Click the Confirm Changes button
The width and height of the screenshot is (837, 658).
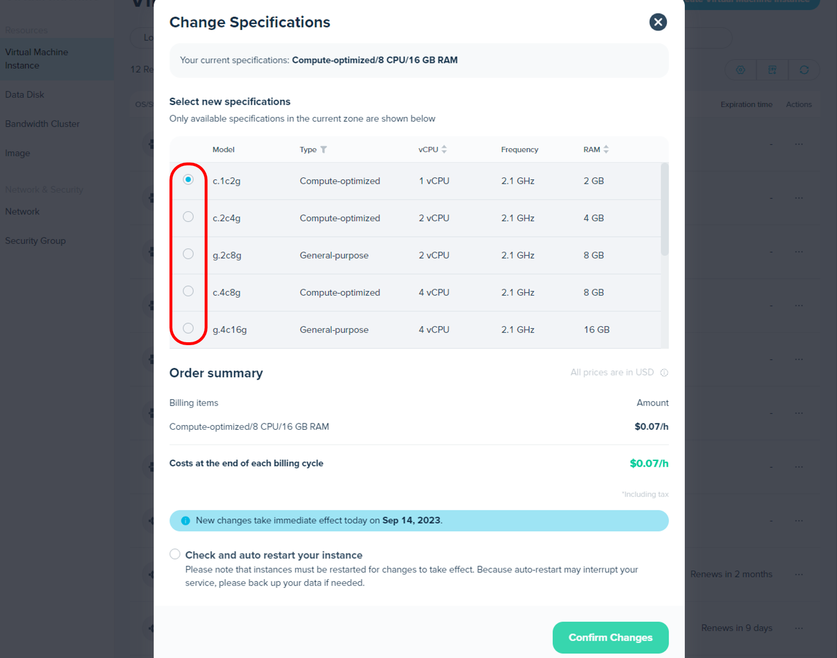(x=610, y=637)
